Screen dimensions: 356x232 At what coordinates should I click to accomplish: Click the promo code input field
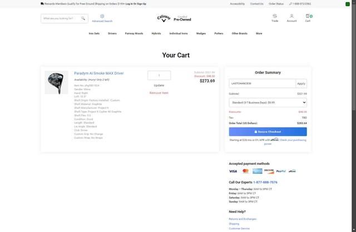[262, 84]
